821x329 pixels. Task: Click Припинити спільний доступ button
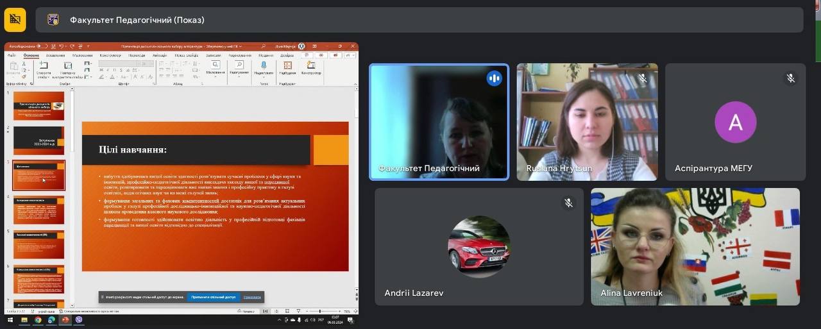(214, 297)
